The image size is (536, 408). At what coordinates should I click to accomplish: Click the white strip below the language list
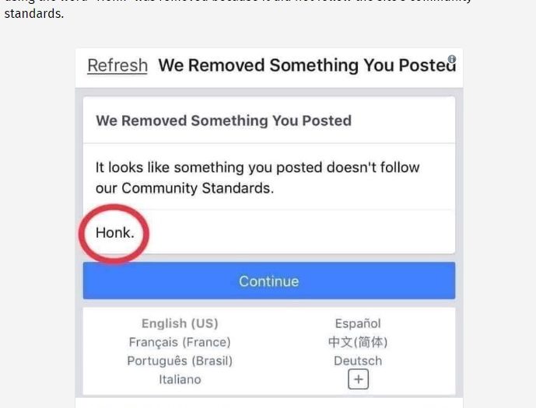[268, 403]
